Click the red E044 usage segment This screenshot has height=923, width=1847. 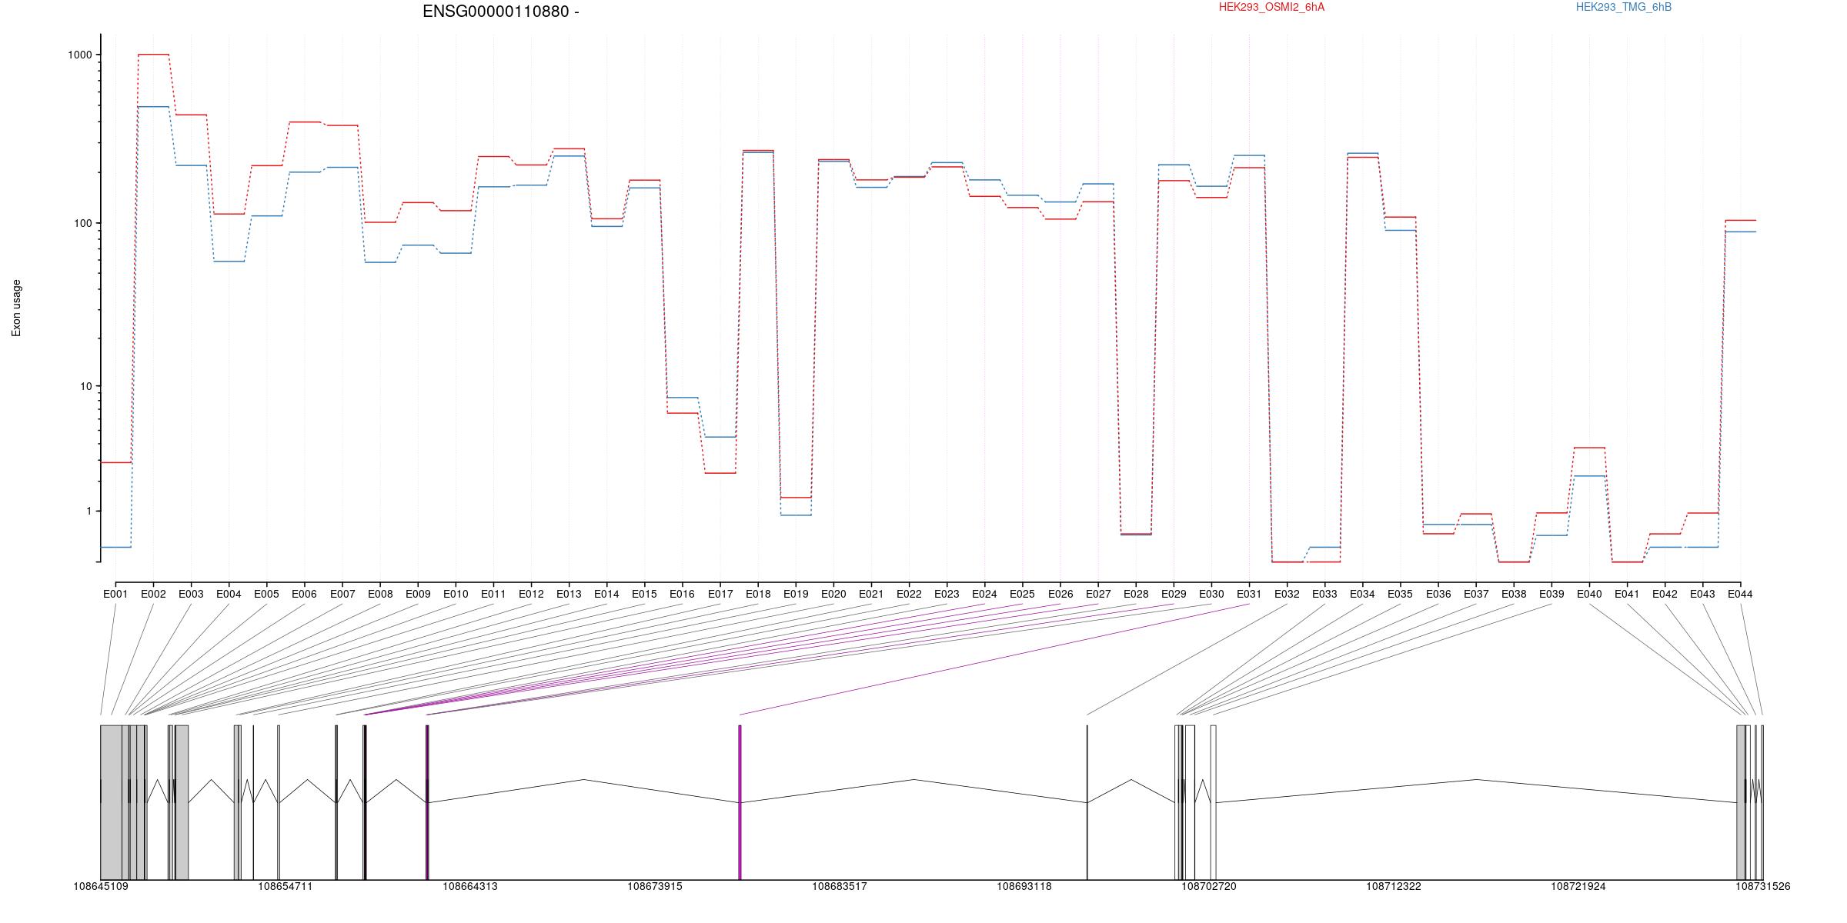coord(1740,220)
